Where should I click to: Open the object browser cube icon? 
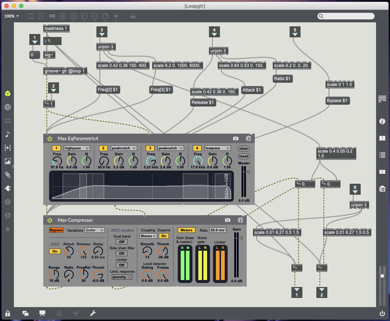(x=7, y=94)
